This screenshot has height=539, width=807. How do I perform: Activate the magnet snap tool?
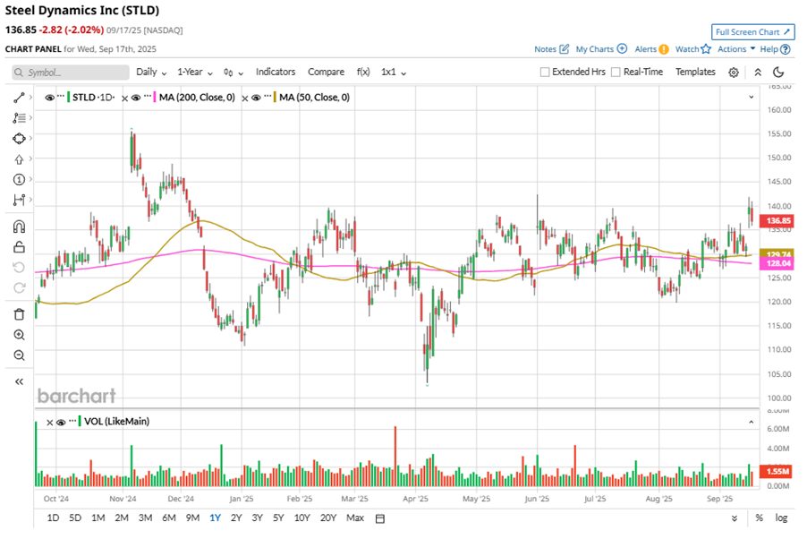tap(19, 227)
